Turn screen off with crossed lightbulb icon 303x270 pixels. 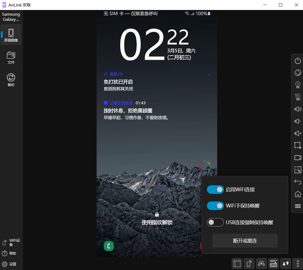298,97
